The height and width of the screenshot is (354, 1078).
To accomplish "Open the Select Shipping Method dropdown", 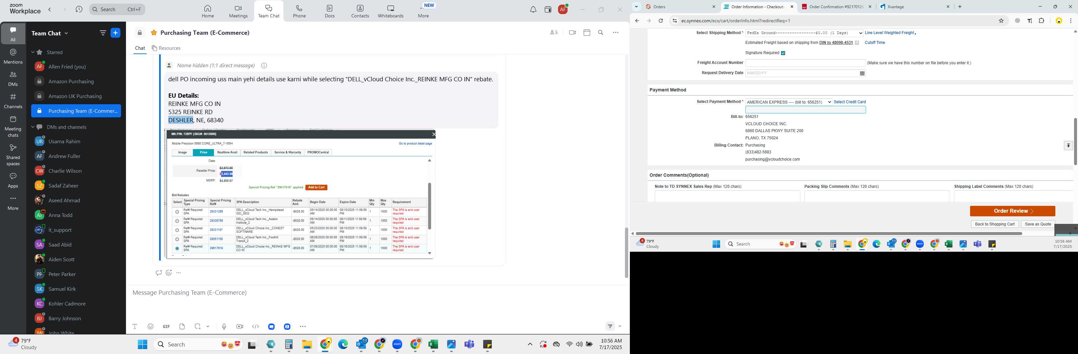I will [x=804, y=33].
